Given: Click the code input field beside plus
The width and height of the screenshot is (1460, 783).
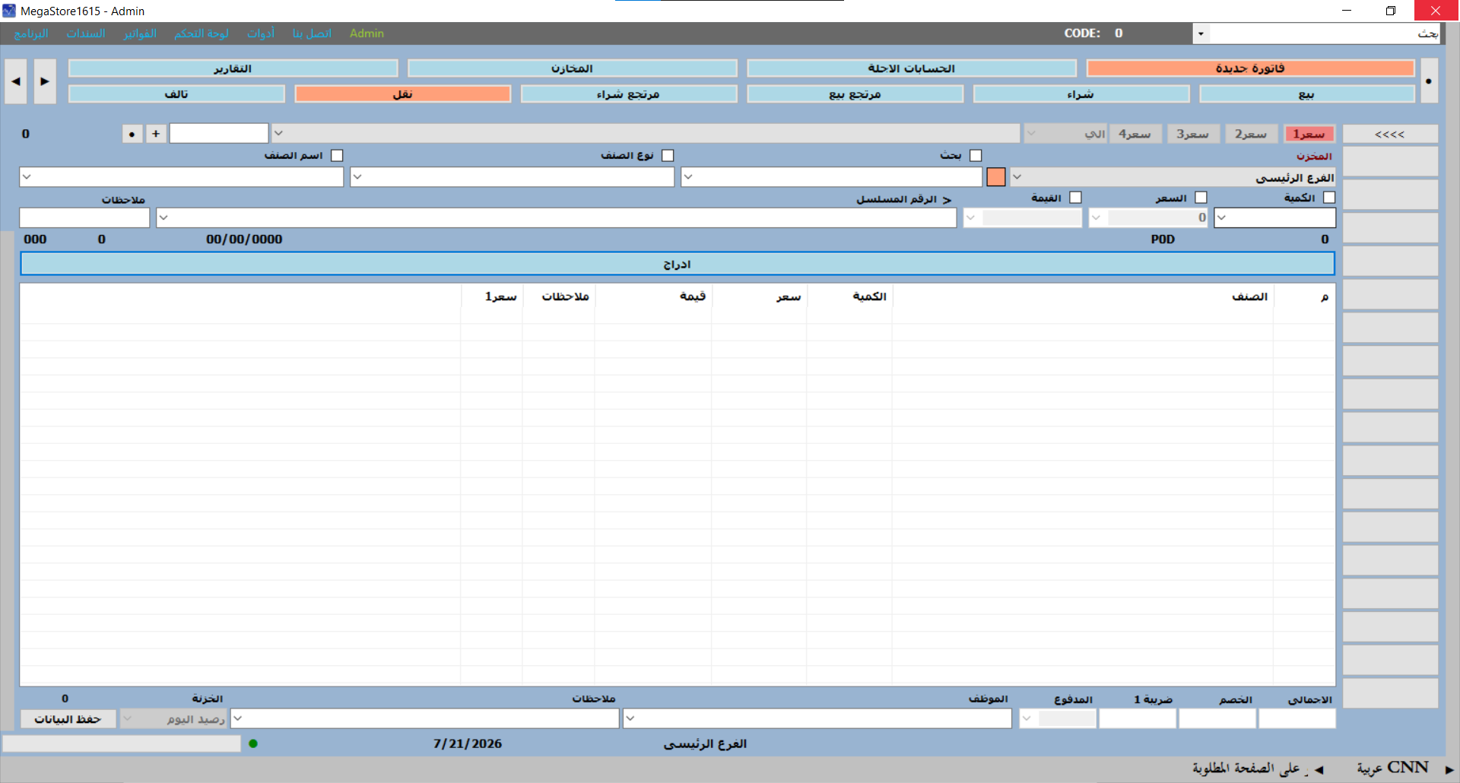Looking at the screenshot, I should point(219,134).
